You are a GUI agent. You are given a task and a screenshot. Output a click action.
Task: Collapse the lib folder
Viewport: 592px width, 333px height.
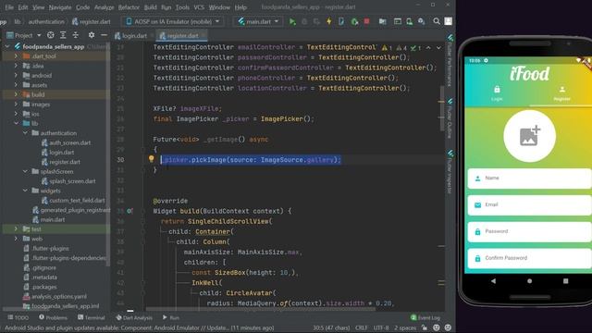click(x=16, y=123)
